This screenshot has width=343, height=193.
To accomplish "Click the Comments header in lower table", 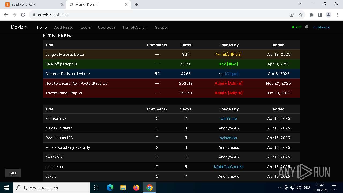I will [x=157, y=109].
